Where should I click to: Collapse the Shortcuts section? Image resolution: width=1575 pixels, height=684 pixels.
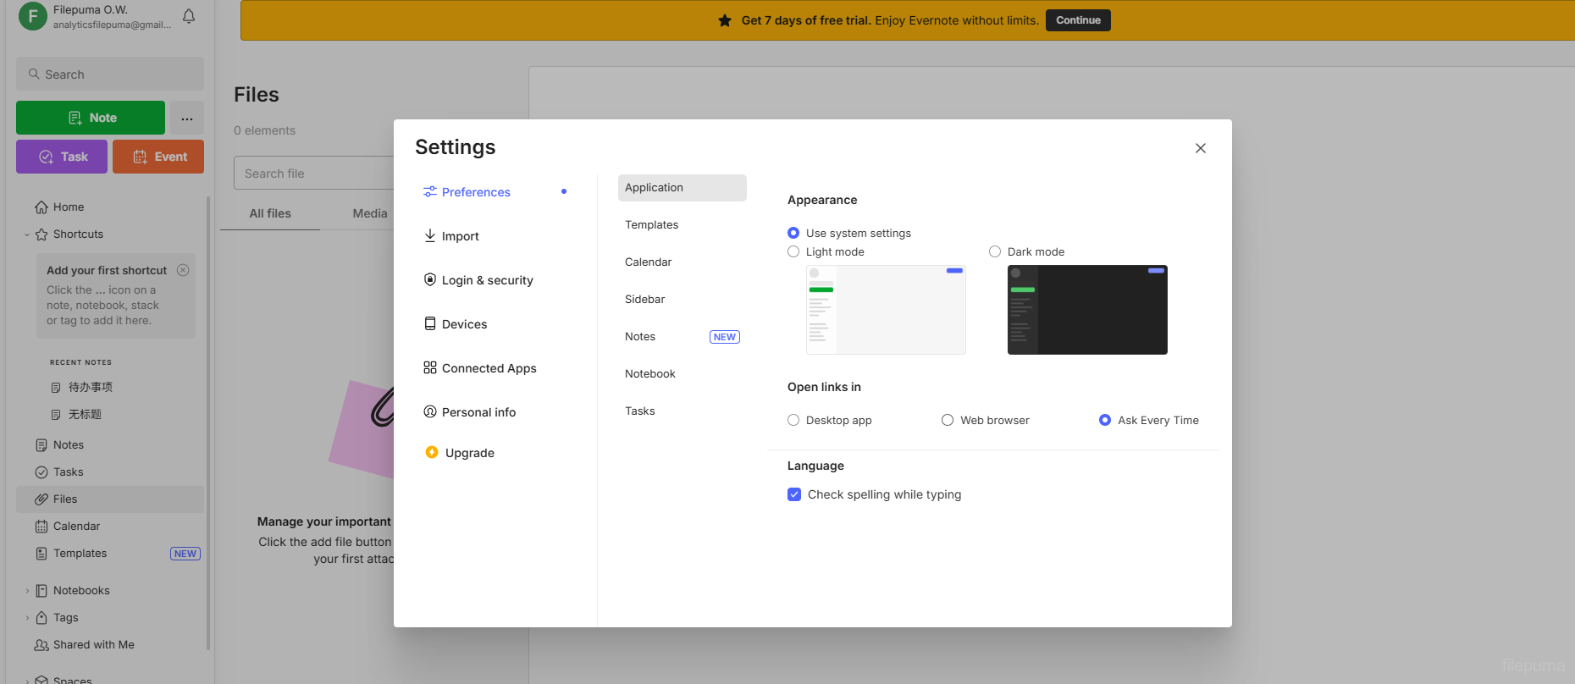pos(27,234)
